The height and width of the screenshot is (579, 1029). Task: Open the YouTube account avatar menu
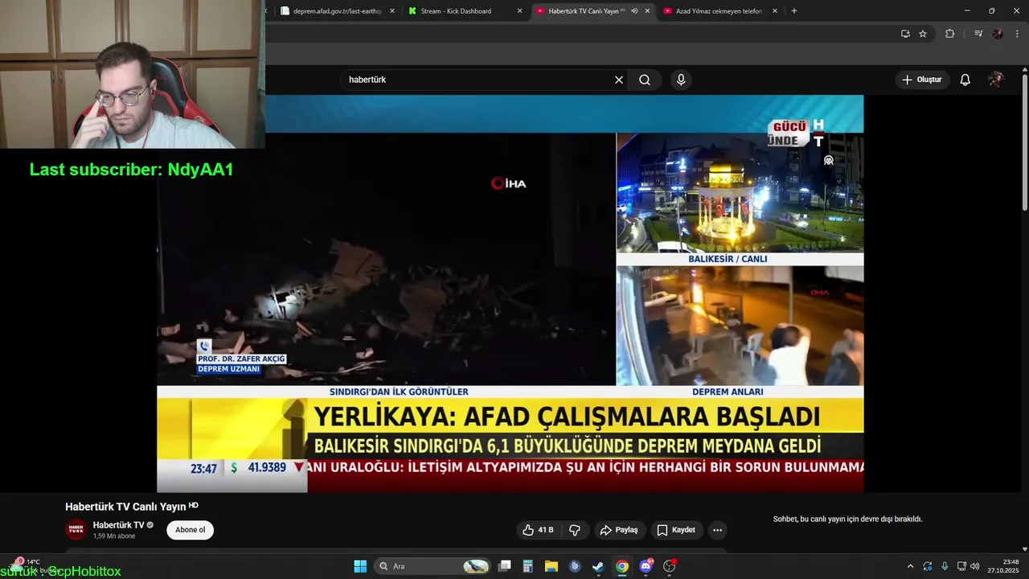click(996, 80)
